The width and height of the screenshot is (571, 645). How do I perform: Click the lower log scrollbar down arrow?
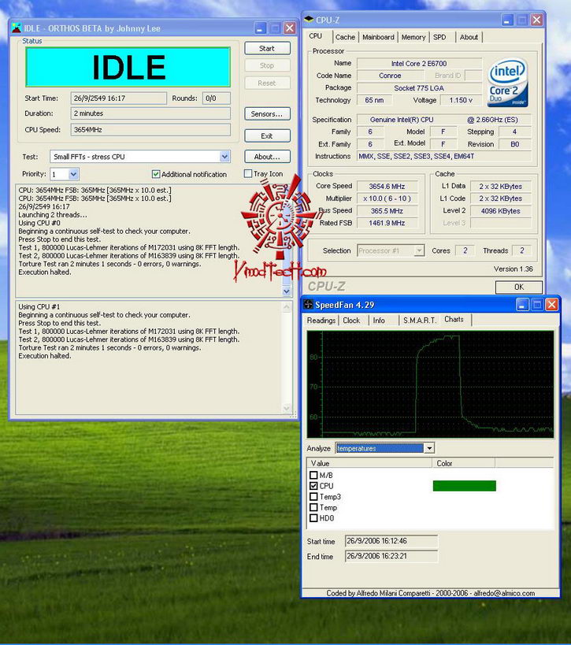point(287,409)
